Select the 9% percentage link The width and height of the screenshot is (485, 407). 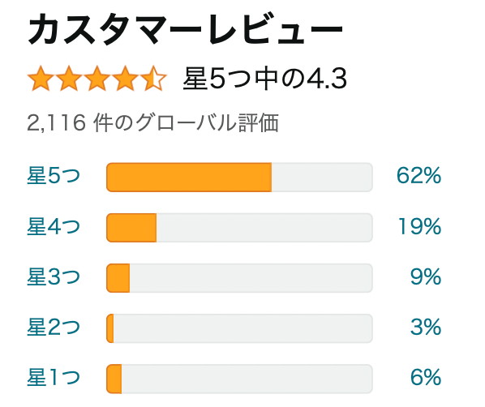click(x=426, y=276)
